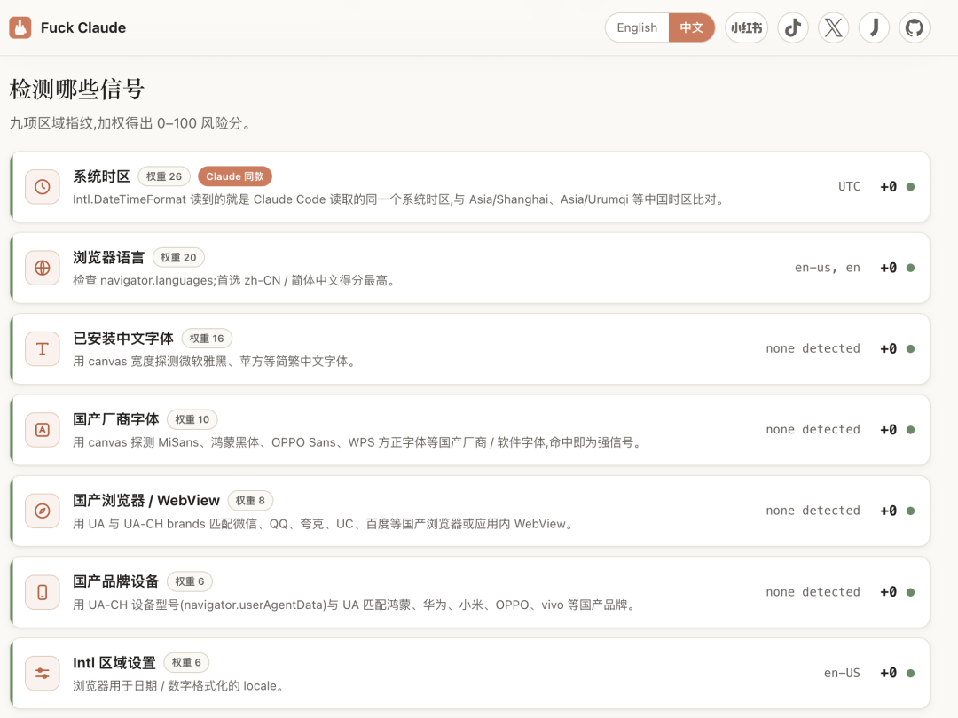Select the 国产浏览器 / WebView title
Image resolution: width=958 pixels, height=718 pixels.
pyautogui.click(x=146, y=501)
